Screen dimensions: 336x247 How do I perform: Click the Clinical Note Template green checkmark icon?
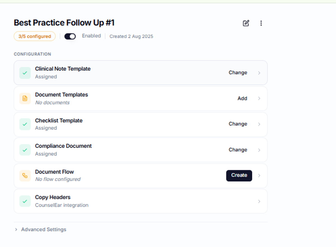click(25, 73)
